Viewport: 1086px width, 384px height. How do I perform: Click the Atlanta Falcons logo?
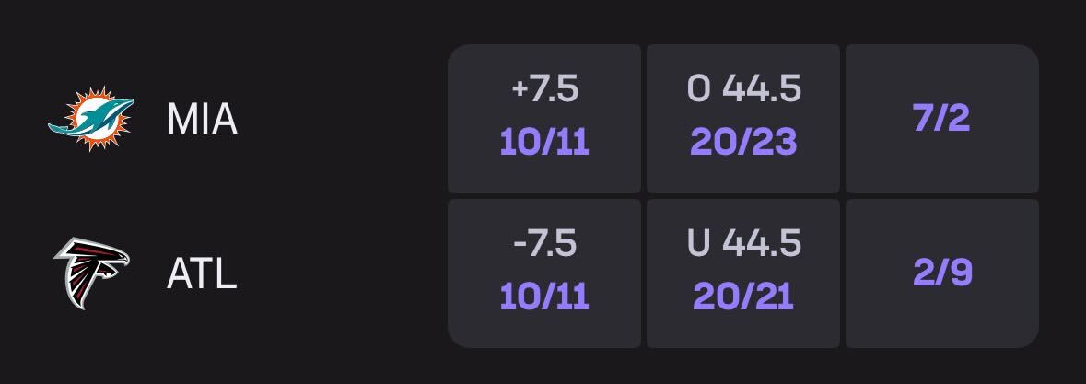pyautogui.click(x=90, y=273)
